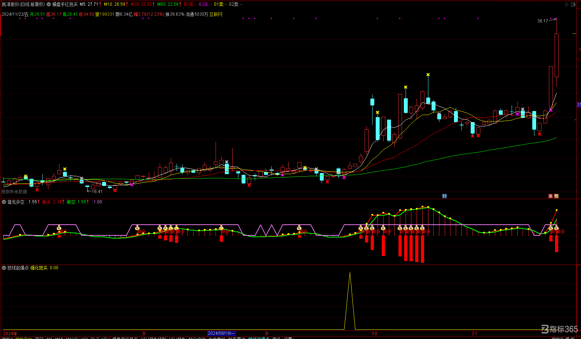The width and height of the screenshot is (581, 339).
Task: Switch to the 指标平台 bottom tab
Action: tap(23, 338)
